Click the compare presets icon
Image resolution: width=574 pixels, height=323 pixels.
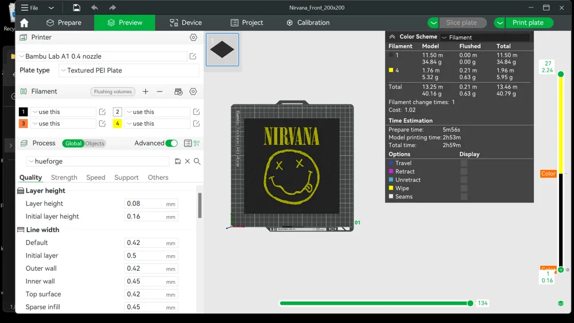pyautogui.click(x=196, y=143)
